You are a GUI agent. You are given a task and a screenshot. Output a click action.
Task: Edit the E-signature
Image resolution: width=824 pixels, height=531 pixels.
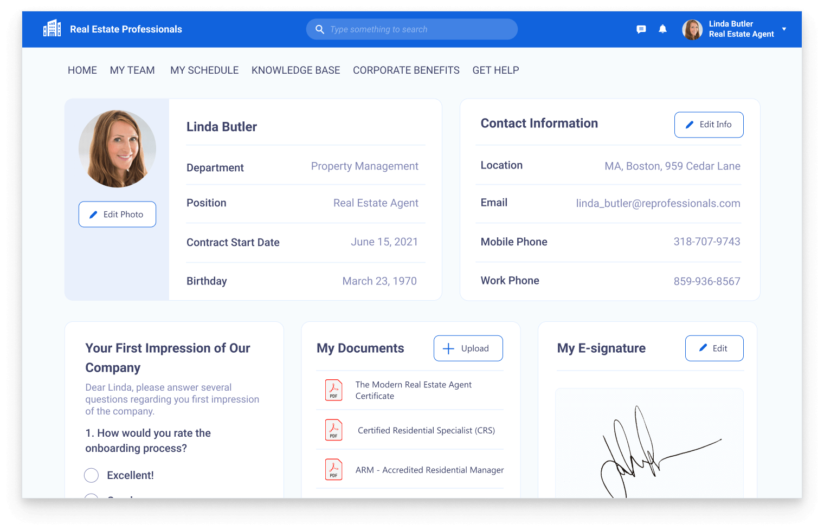[714, 348]
